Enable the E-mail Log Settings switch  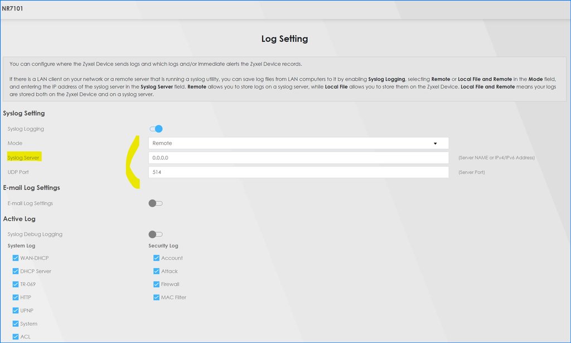[156, 203]
